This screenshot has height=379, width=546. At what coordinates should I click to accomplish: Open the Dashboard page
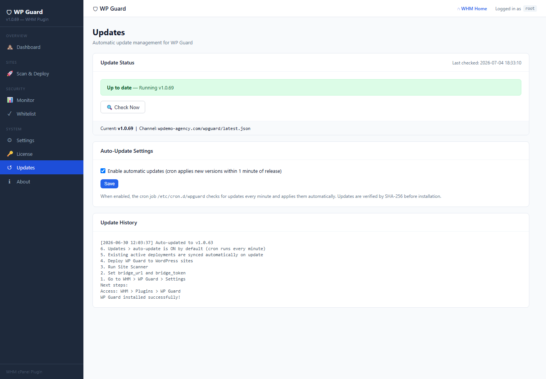(42, 47)
